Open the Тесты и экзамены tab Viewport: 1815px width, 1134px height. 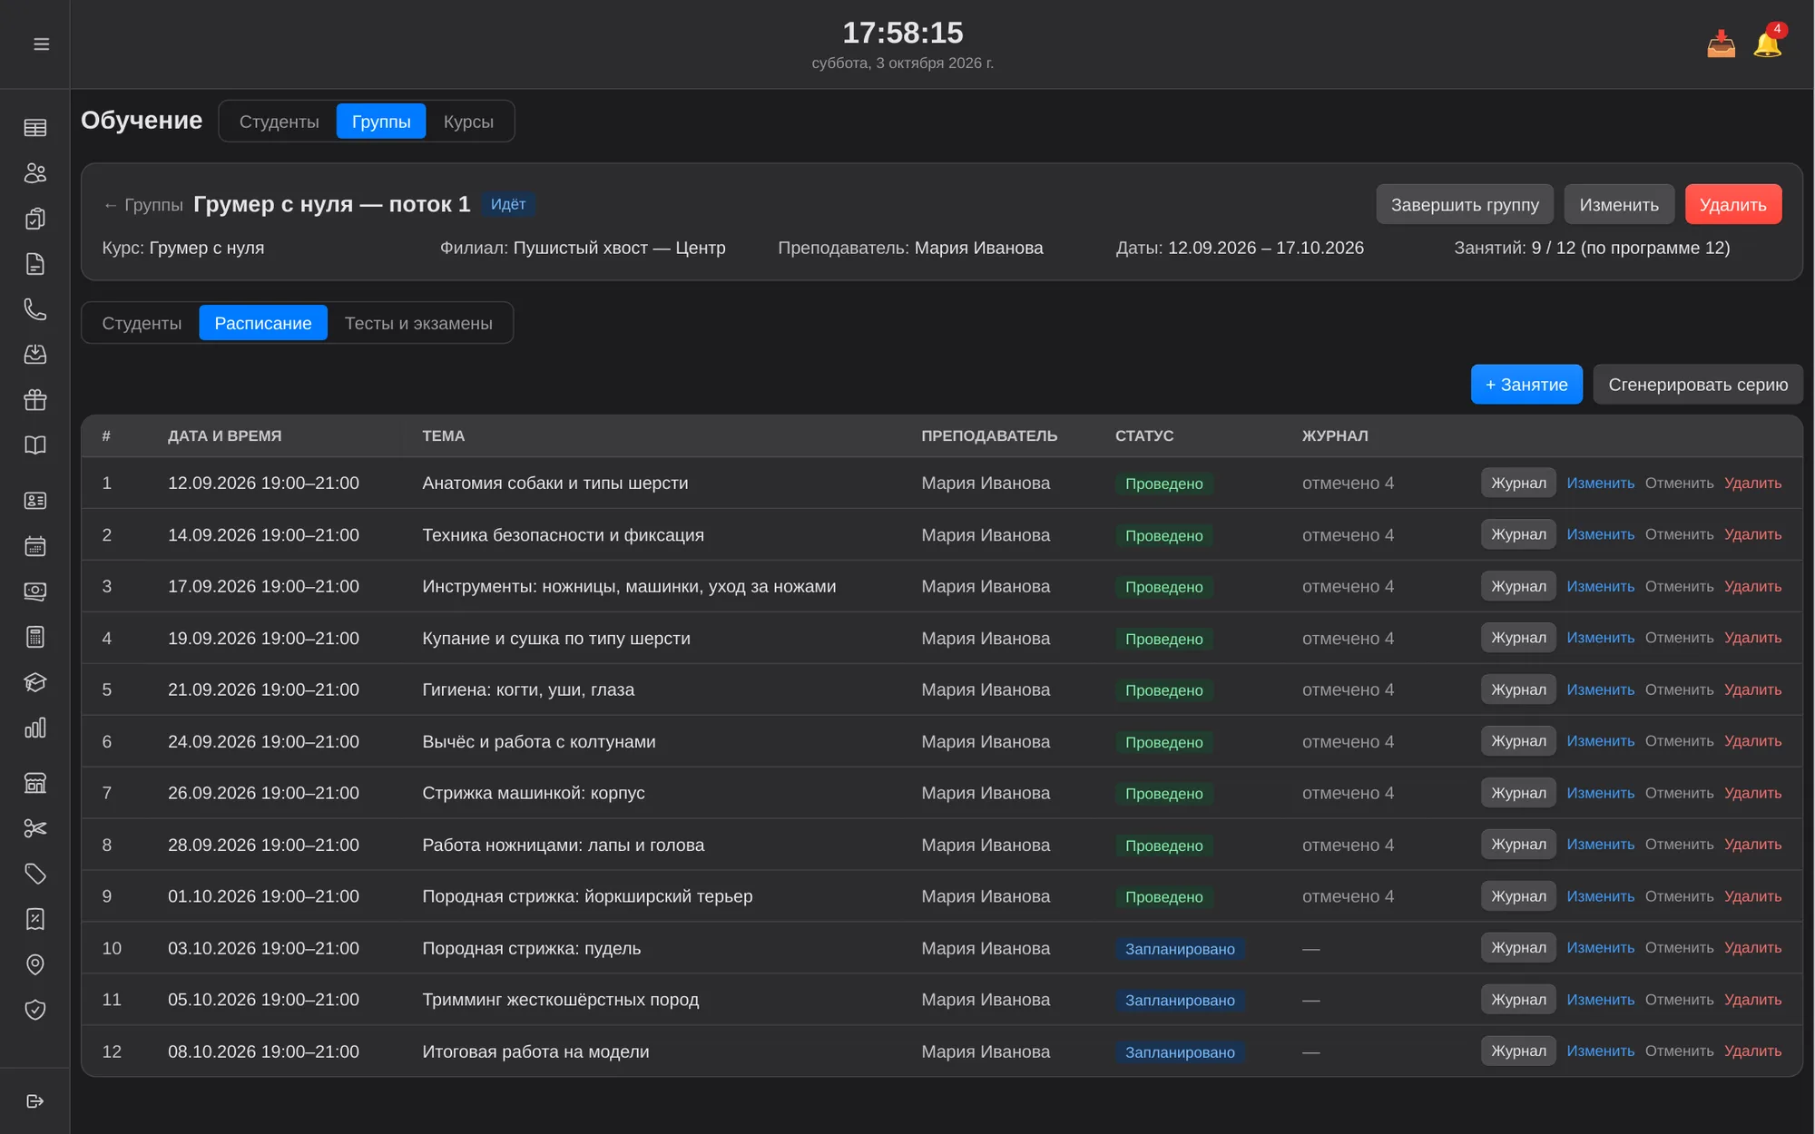click(418, 324)
